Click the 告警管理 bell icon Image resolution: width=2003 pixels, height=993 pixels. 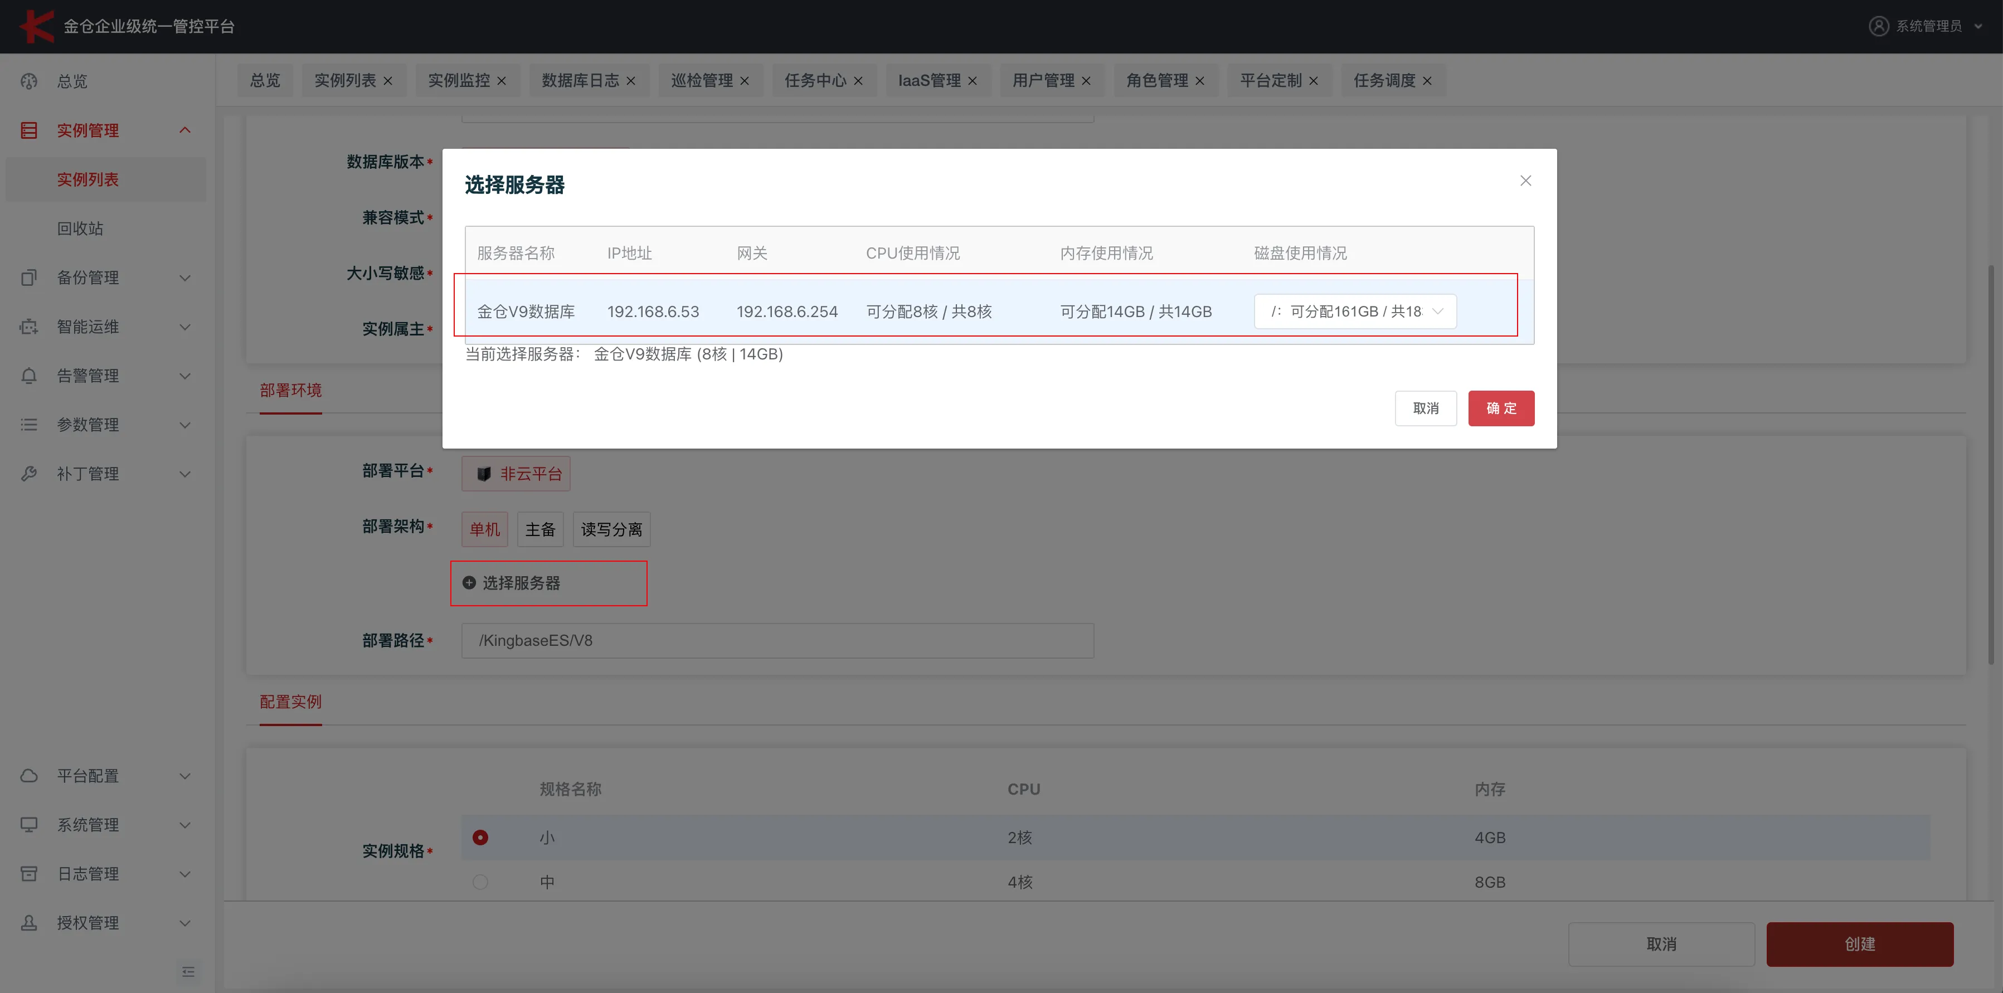[29, 376]
